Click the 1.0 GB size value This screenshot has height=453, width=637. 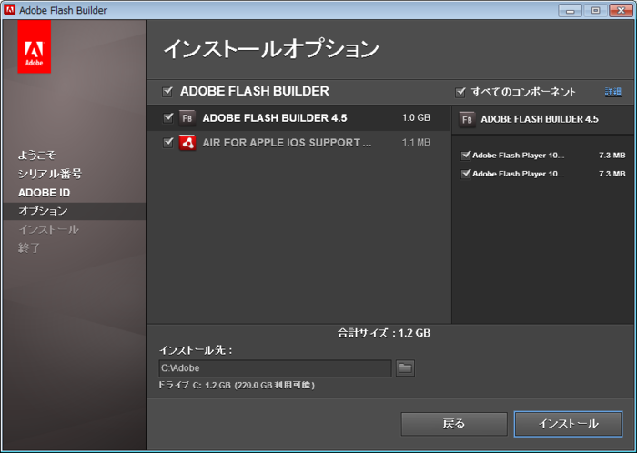pos(416,117)
